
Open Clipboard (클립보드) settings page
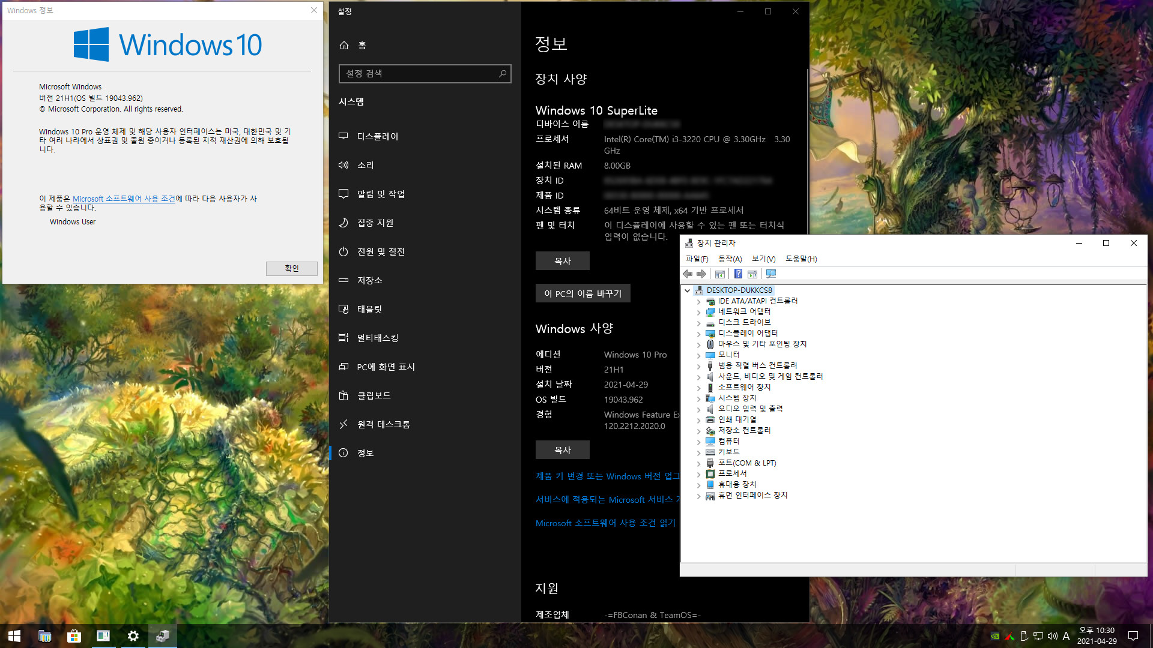pos(425,395)
